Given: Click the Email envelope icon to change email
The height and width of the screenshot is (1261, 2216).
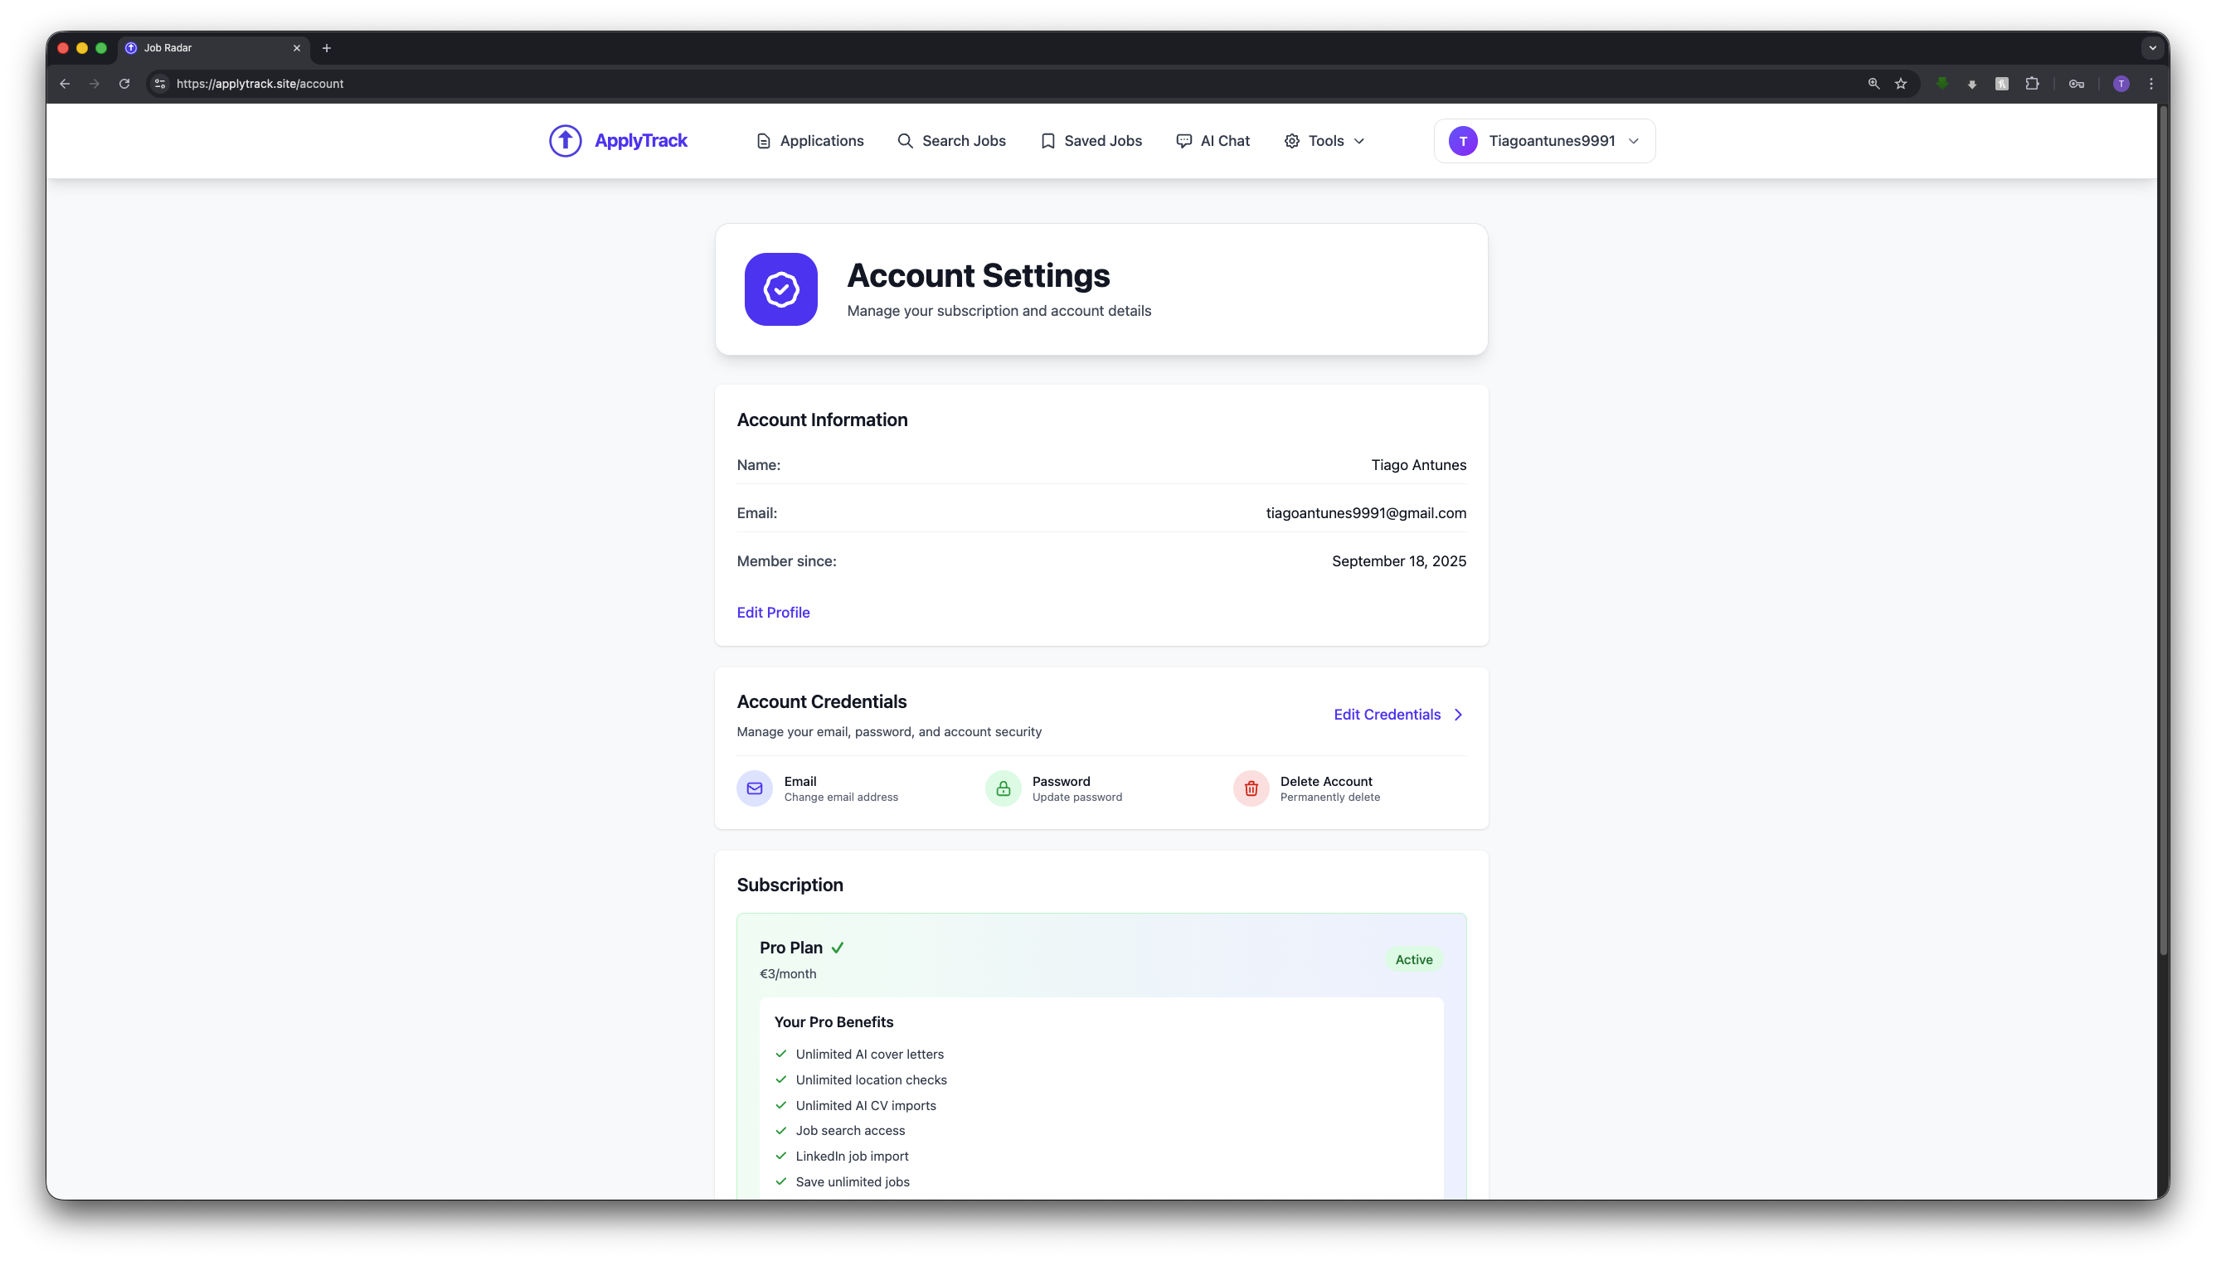Looking at the screenshot, I should pyautogui.click(x=753, y=788).
